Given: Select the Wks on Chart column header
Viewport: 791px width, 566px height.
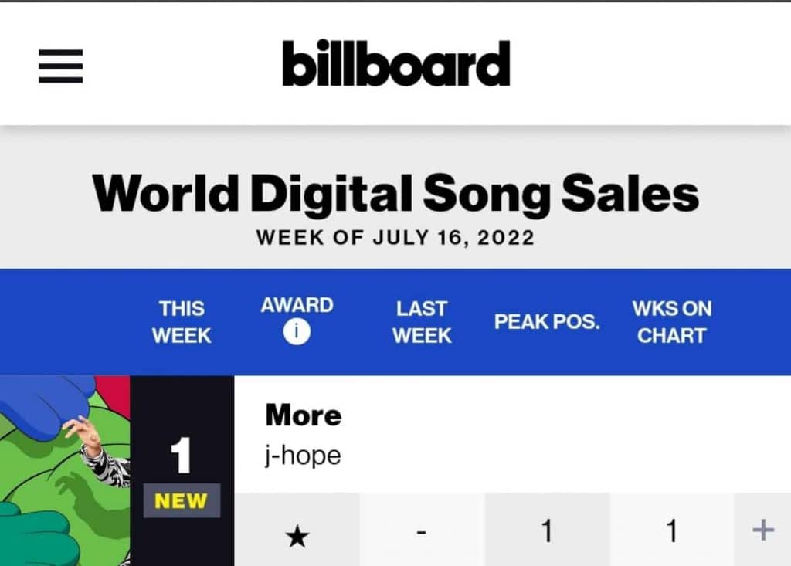Looking at the screenshot, I should point(671,322).
